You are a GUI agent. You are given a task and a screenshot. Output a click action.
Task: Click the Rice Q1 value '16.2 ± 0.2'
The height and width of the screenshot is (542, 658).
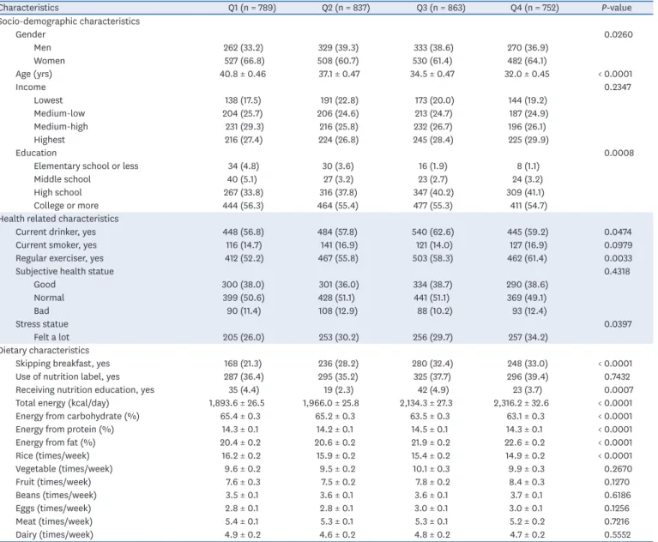point(241,456)
